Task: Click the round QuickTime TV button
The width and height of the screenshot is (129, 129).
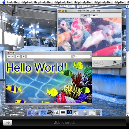Action: tap(115, 62)
